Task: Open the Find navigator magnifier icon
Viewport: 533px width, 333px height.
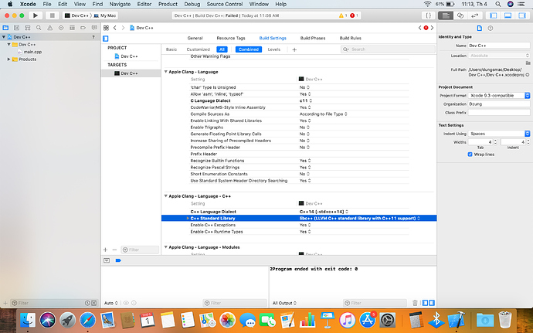Action: coord(39,28)
